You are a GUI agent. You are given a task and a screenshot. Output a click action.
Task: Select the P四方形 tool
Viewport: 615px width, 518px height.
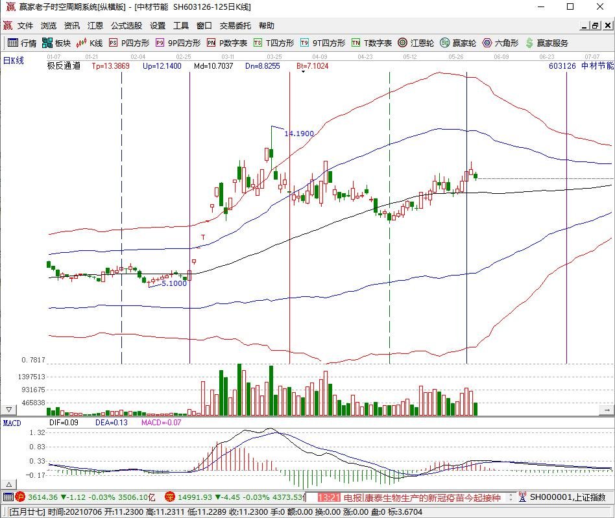pos(129,43)
